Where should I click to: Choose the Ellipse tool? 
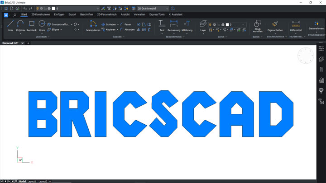[x=53, y=30]
